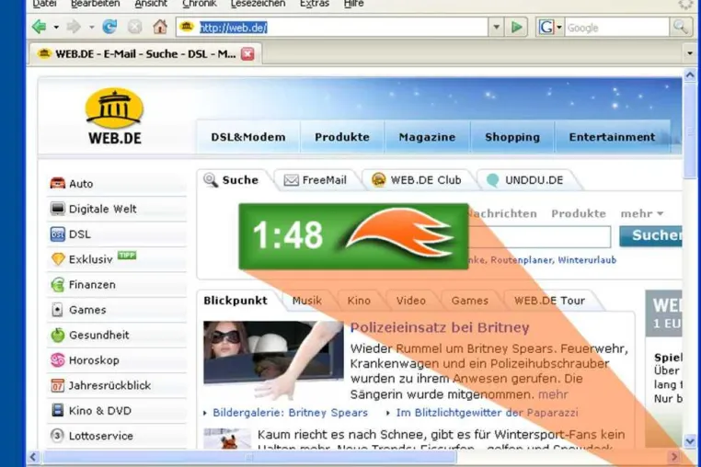
Task: Click the Auto car icon
Action: coord(58,183)
